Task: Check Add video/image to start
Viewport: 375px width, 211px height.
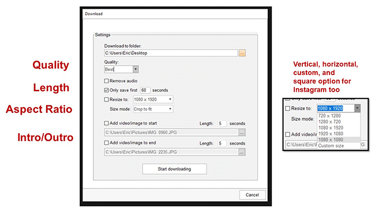Action: 106,123
